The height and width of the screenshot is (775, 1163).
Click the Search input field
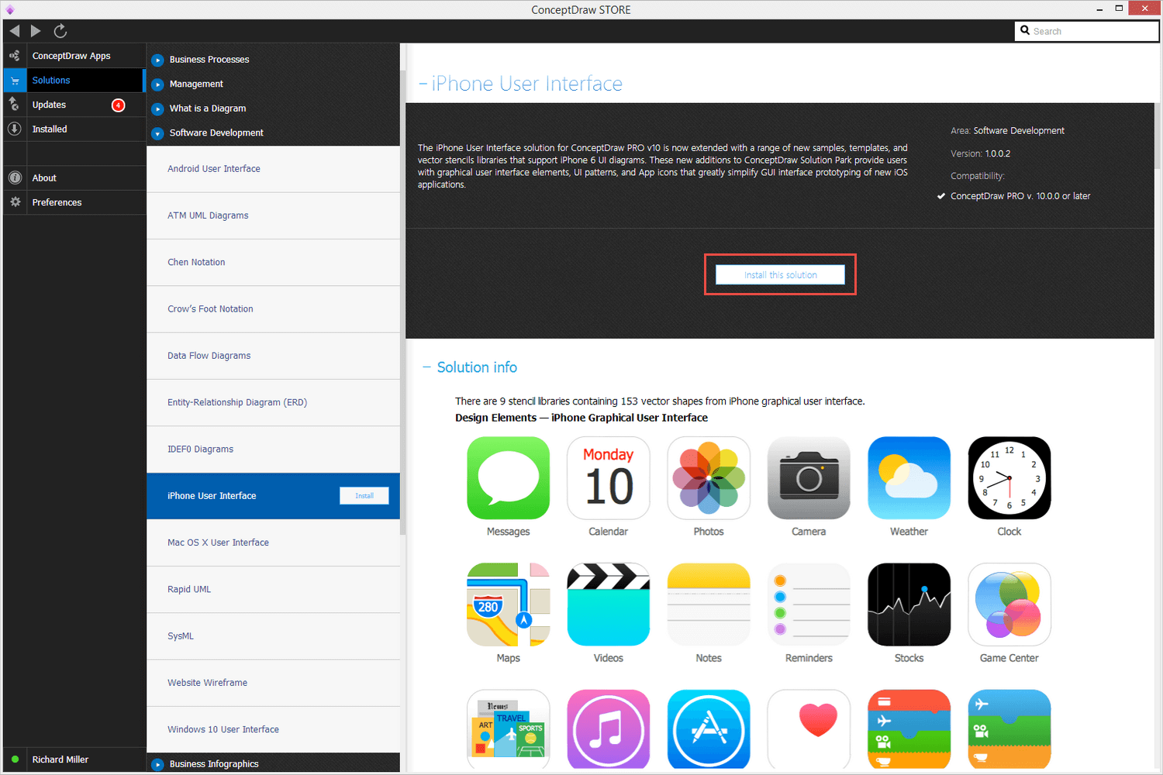click(1086, 31)
